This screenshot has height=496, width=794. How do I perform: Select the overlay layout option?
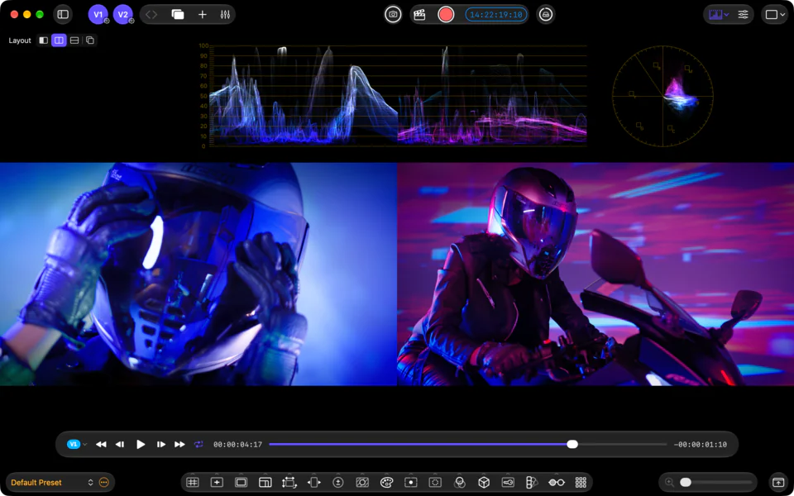click(x=90, y=41)
